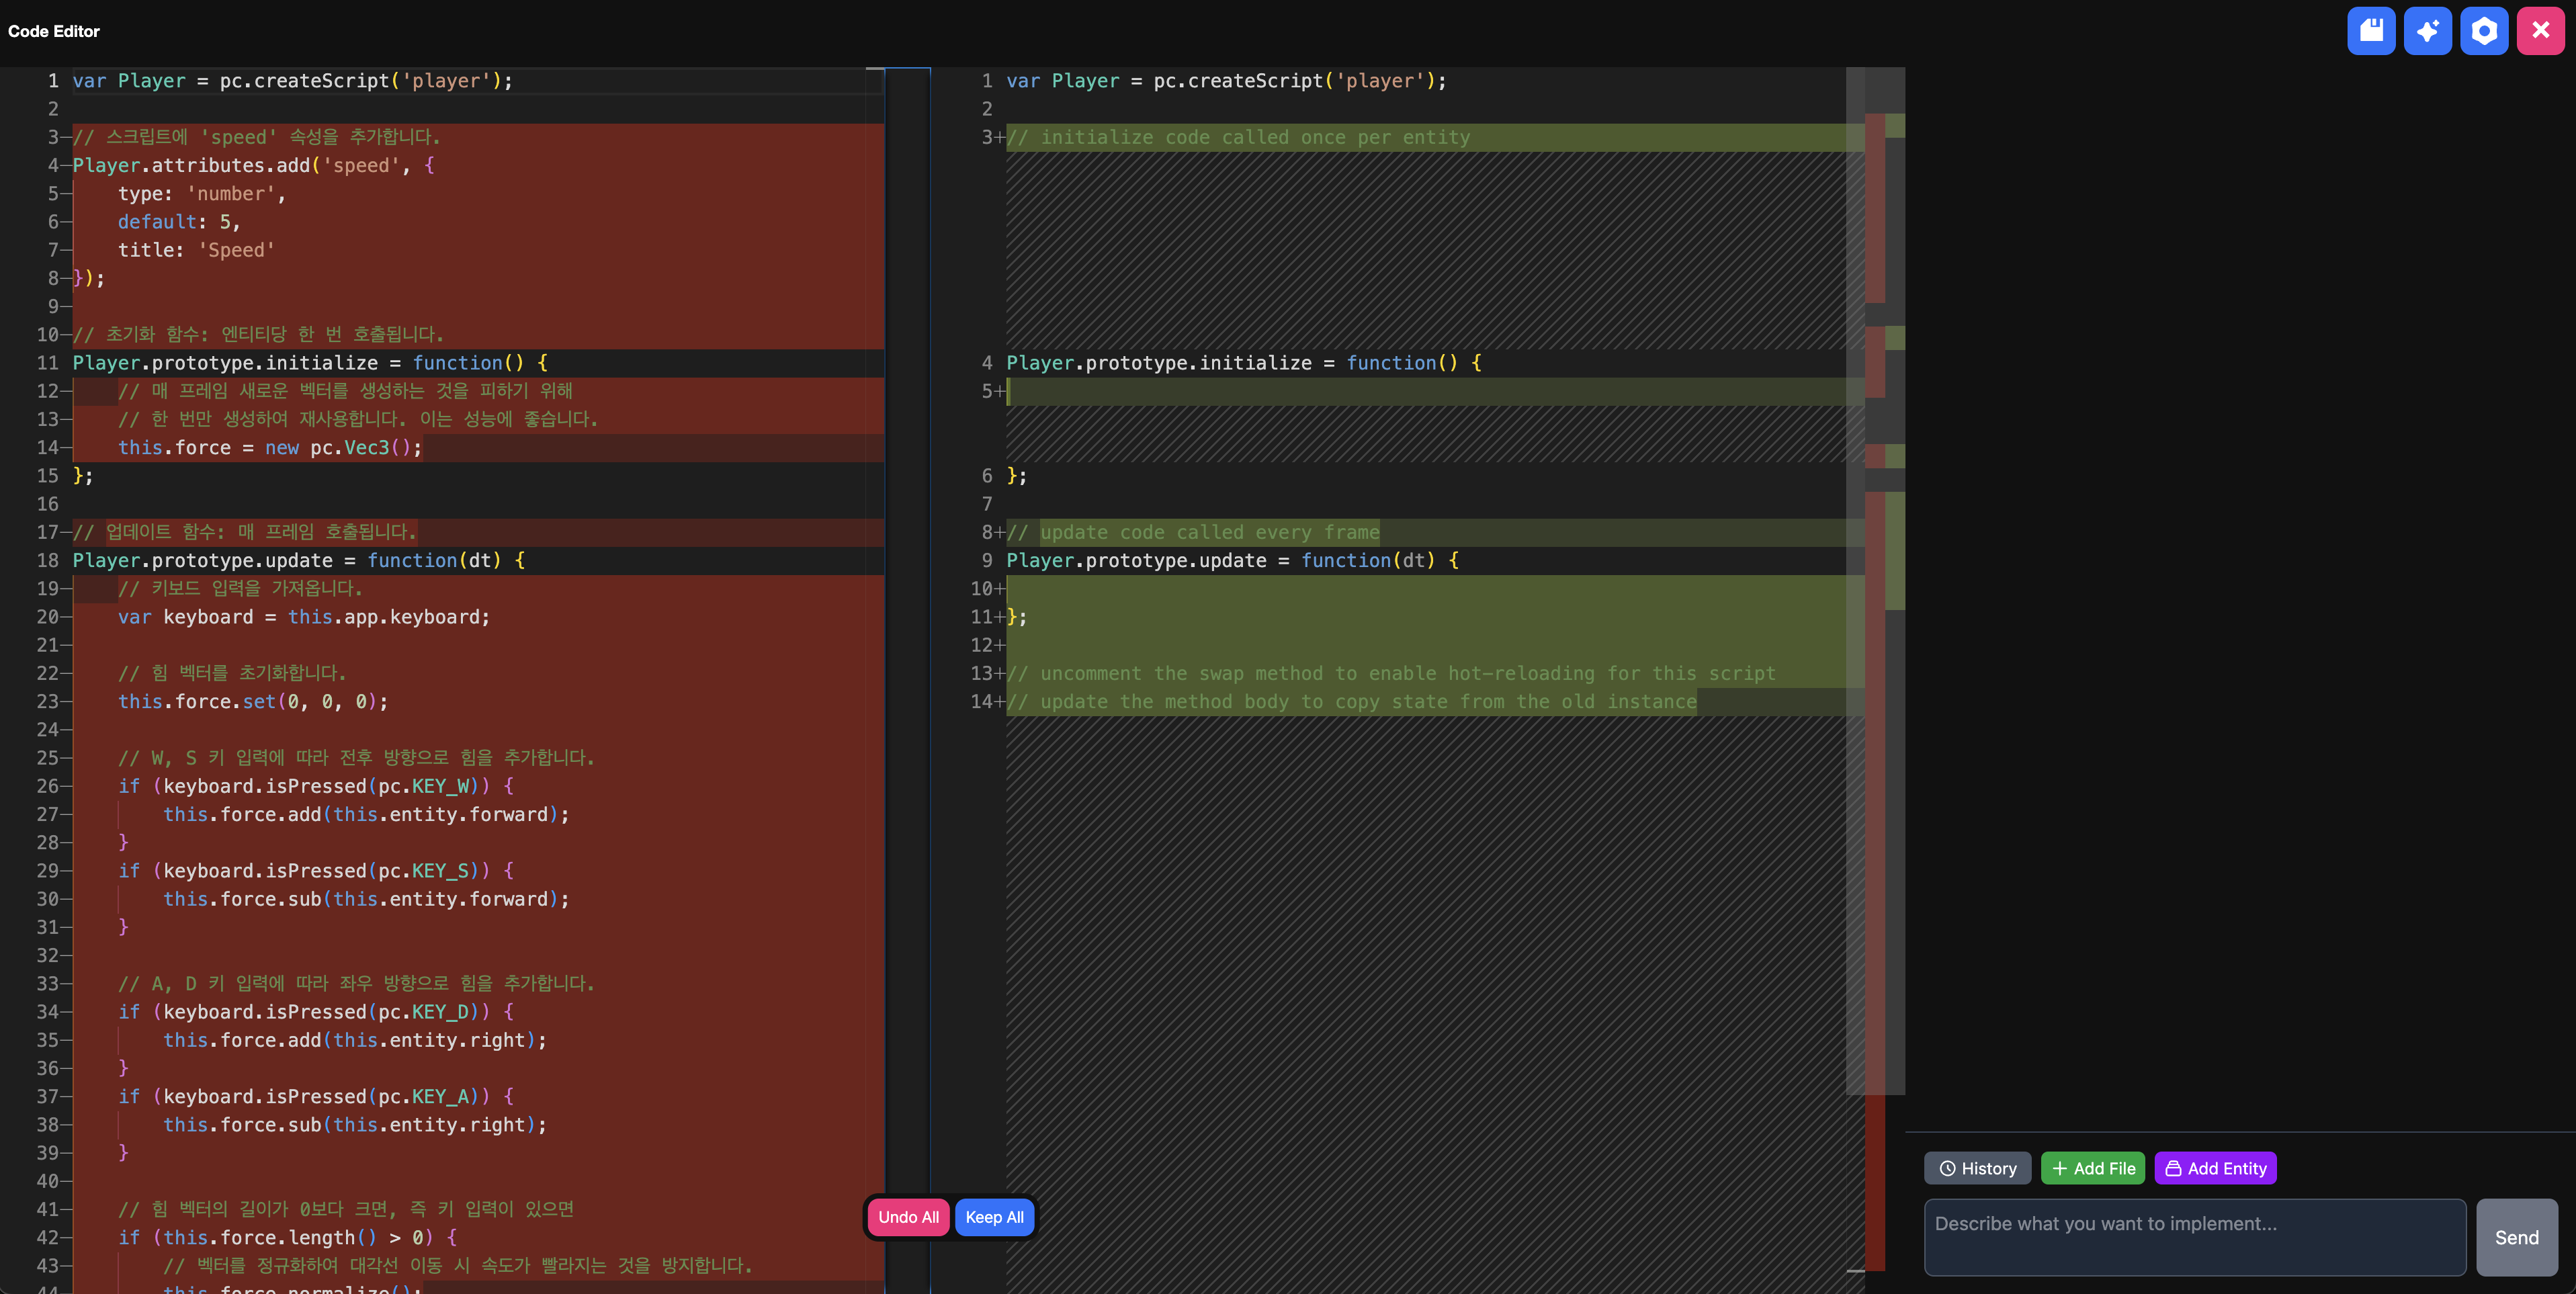Click the describe-what-to-implement input field
This screenshot has height=1294, width=2576.
pyautogui.click(x=2195, y=1237)
